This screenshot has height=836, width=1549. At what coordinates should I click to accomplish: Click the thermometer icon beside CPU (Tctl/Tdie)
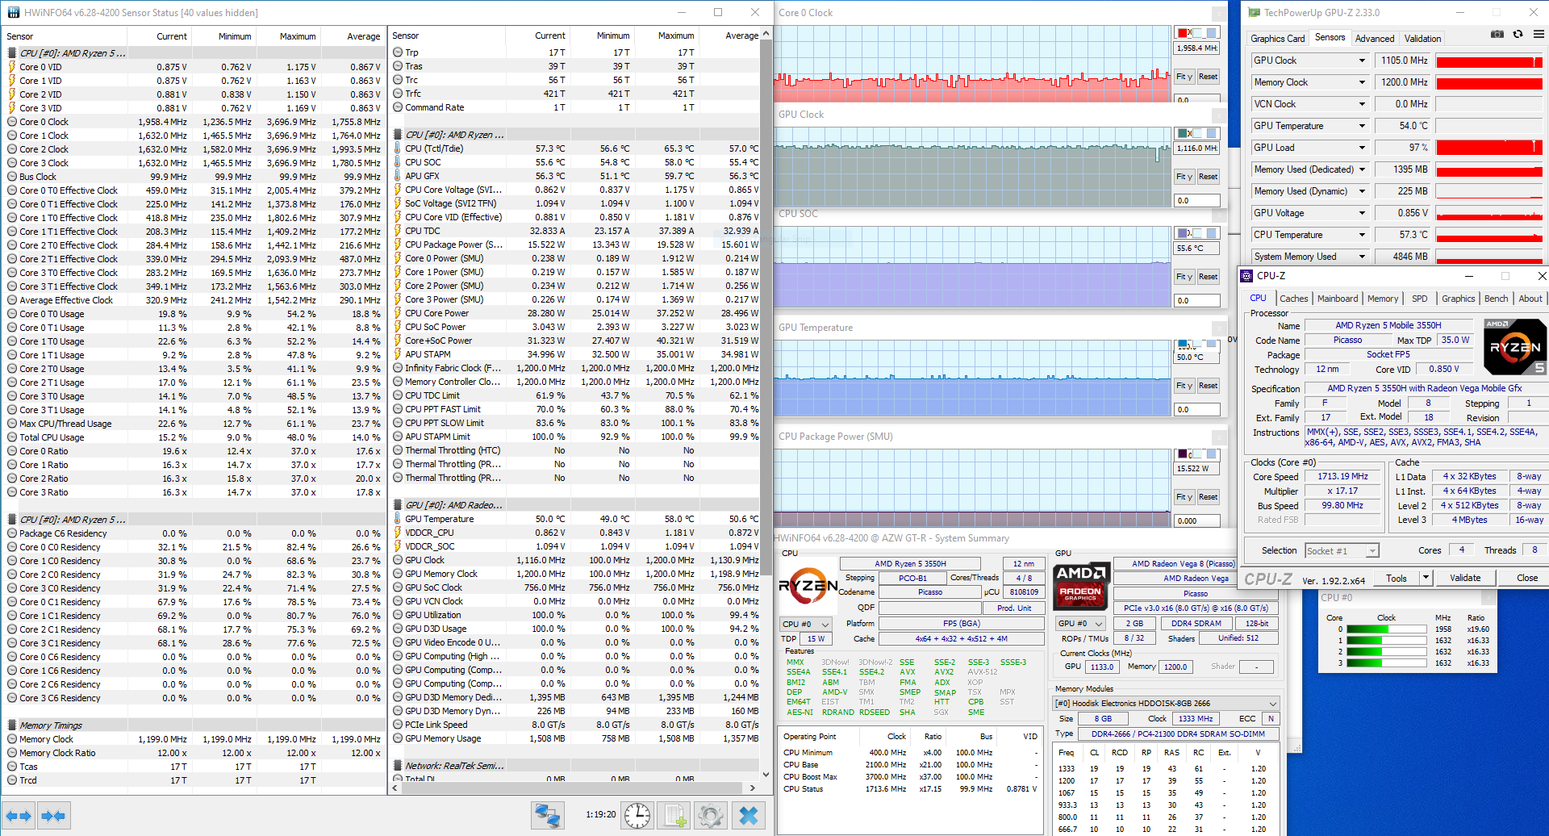pyautogui.click(x=398, y=148)
